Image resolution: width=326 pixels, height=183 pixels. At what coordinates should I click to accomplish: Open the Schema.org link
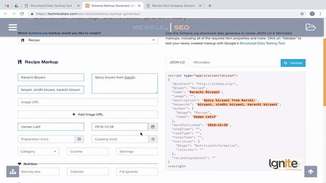coord(38,33)
